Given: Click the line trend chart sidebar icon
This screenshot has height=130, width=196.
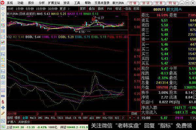Looking at the screenshot, I should click(3, 37).
